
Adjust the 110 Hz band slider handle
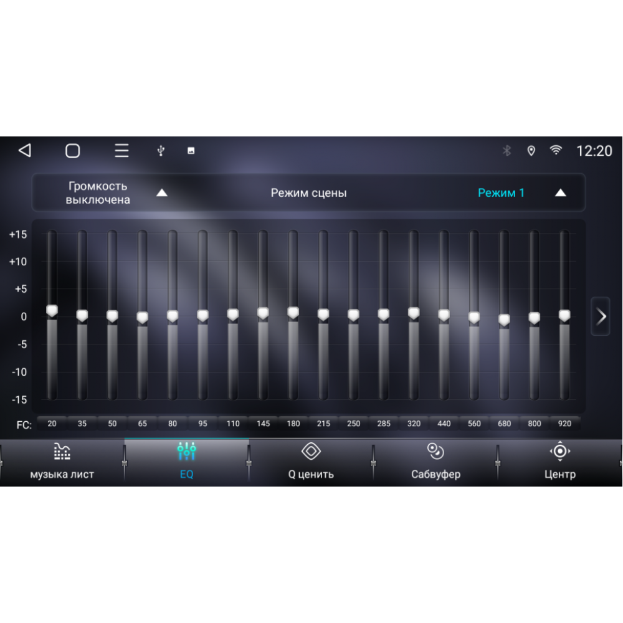[233, 314]
